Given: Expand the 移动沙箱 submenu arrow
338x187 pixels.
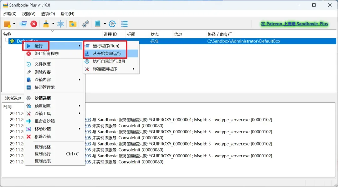Looking at the screenshot, I should pos(79,129).
